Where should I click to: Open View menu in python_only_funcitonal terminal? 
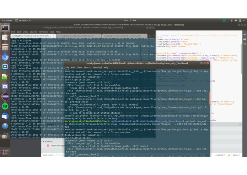pos(79,68)
